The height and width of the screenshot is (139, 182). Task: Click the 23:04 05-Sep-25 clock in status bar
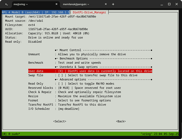166,134
